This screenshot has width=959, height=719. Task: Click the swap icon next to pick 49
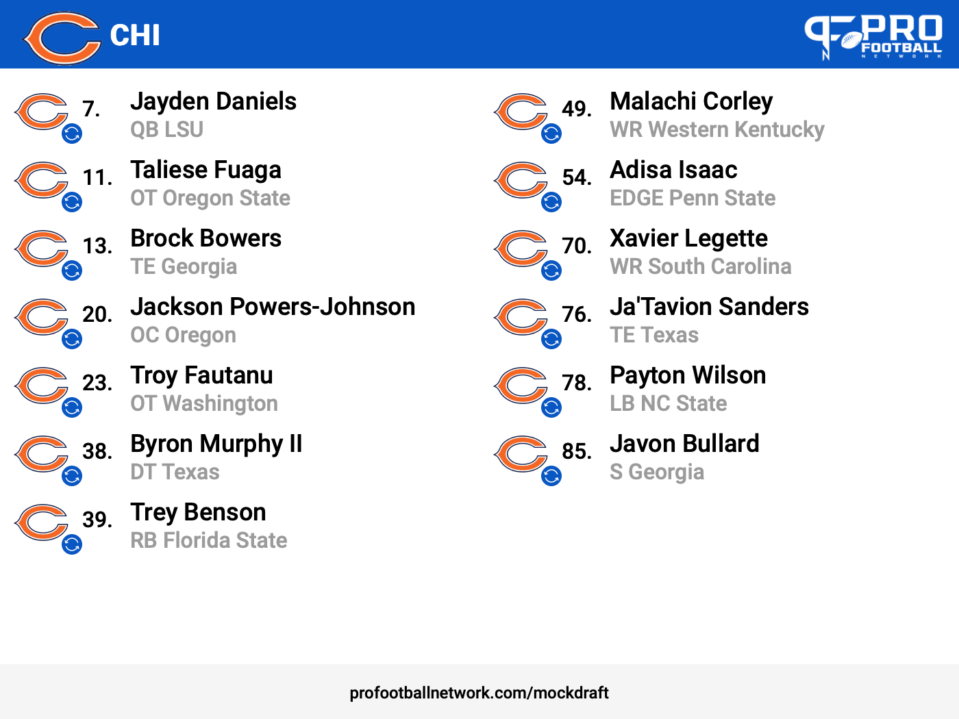pyautogui.click(x=551, y=134)
